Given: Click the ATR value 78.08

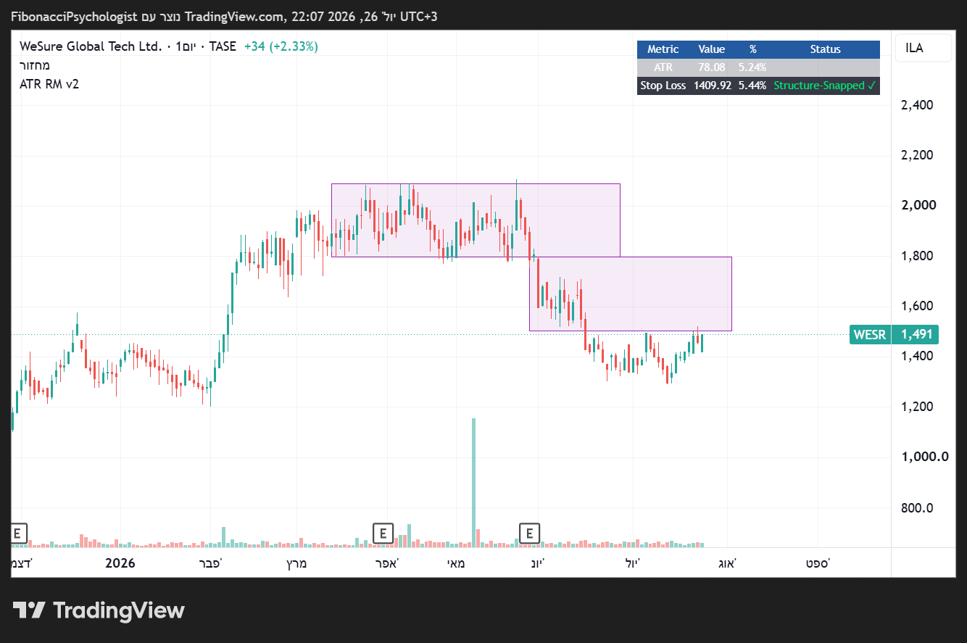Looking at the screenshot, I should (712, 67).
